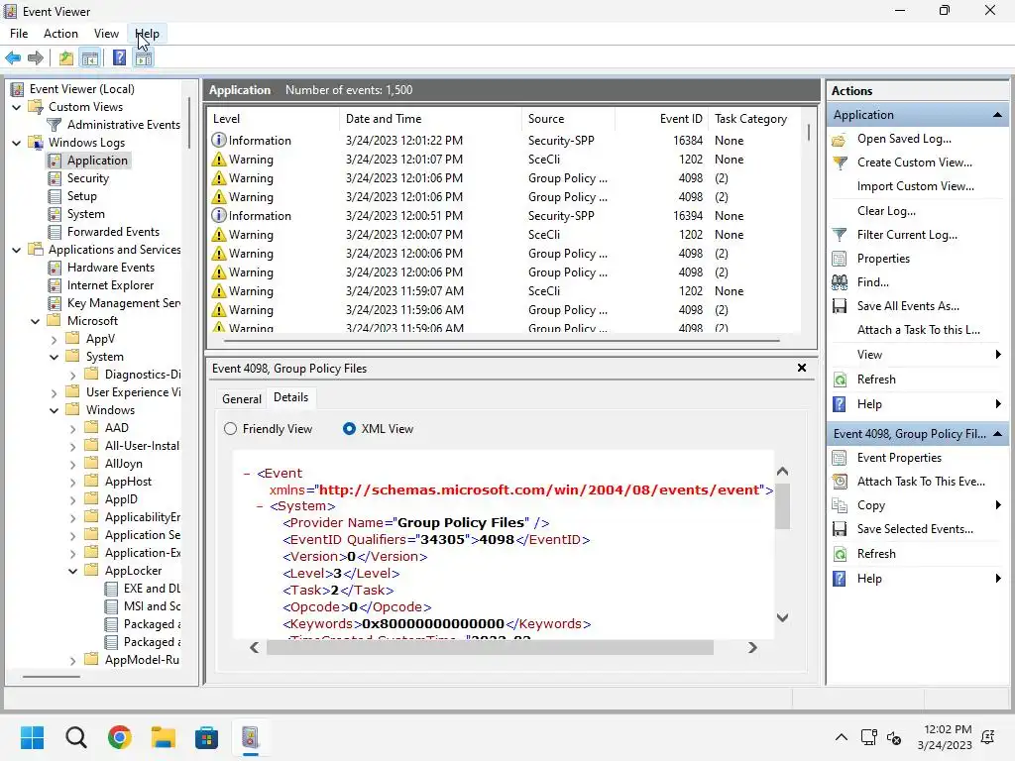Open View submenu arrow in Actions
Viewport: 1015px width, 761px height.
pos(998,355)
